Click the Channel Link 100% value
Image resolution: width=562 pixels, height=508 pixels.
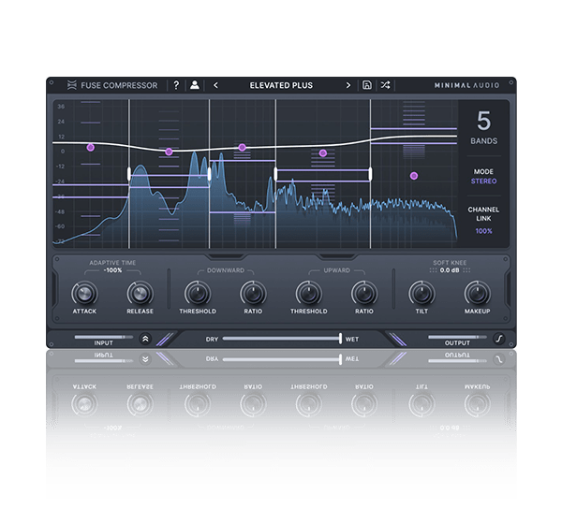[483, 230]
